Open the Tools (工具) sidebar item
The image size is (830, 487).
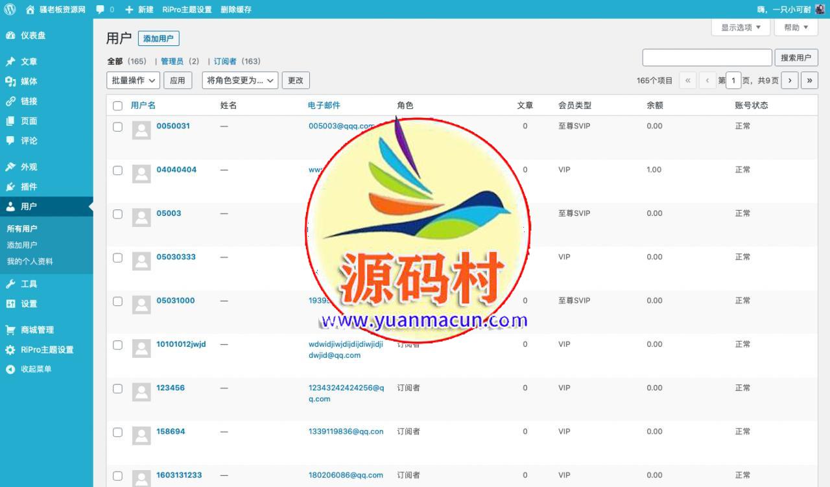point(29,284)
